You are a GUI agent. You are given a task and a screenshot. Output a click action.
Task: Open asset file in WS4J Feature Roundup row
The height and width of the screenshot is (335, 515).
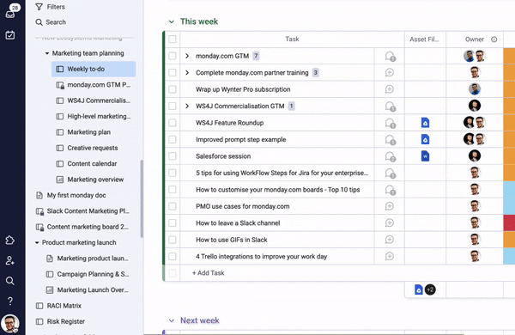[x=425, y=123]
